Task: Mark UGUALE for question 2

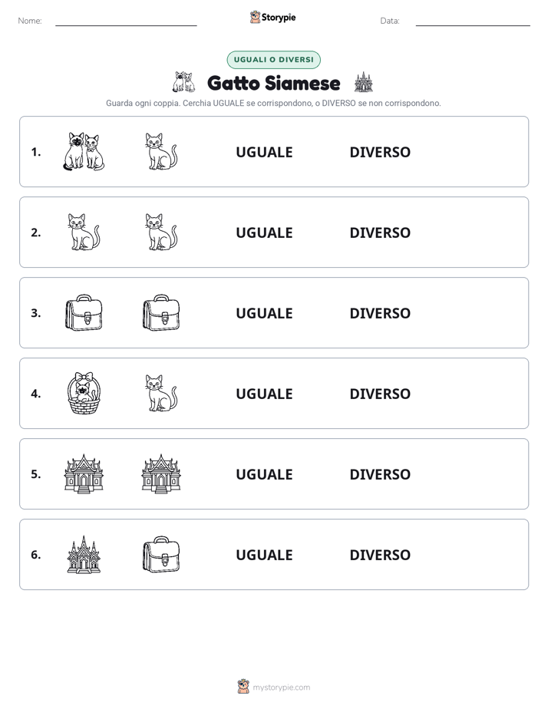Action: (x=264, y=232)
